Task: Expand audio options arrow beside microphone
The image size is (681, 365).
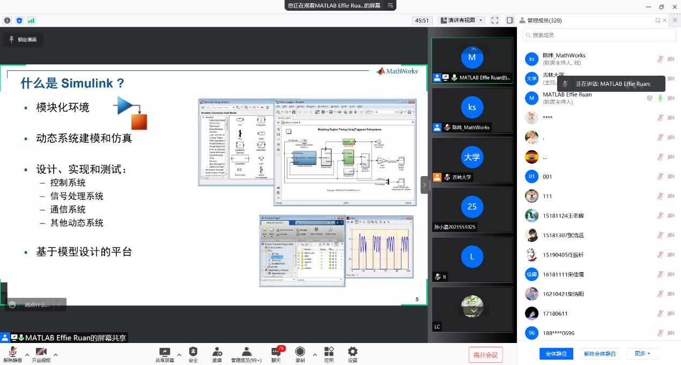Action: (27, 355)
